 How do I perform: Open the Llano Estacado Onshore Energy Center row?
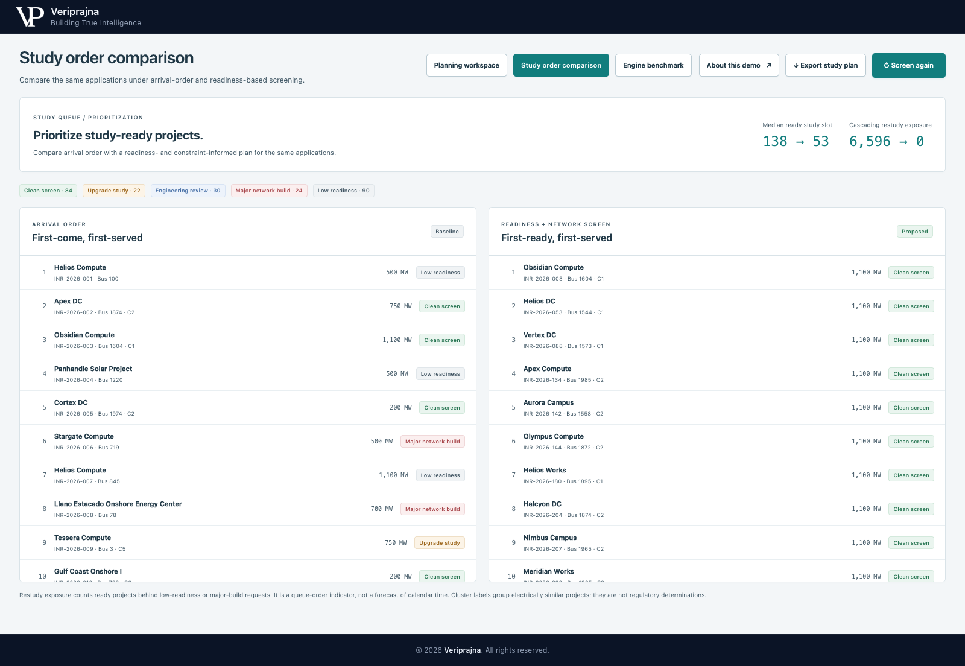[x=248, y=509]
